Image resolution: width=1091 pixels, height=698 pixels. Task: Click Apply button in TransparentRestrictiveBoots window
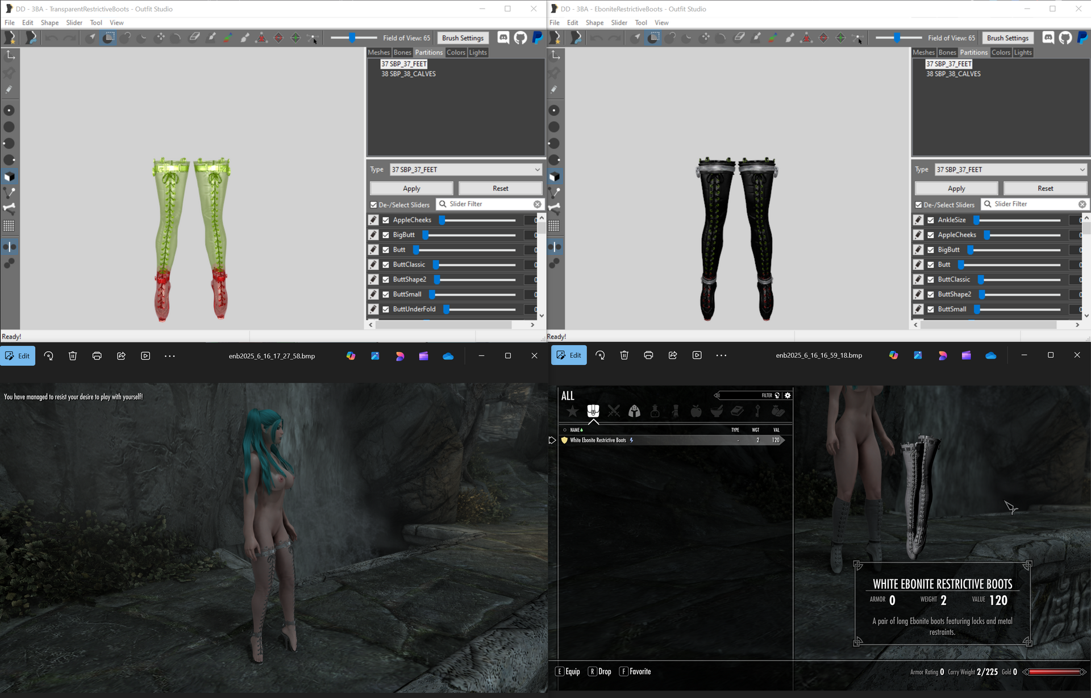pyautogui.click(x=411, y=189)
